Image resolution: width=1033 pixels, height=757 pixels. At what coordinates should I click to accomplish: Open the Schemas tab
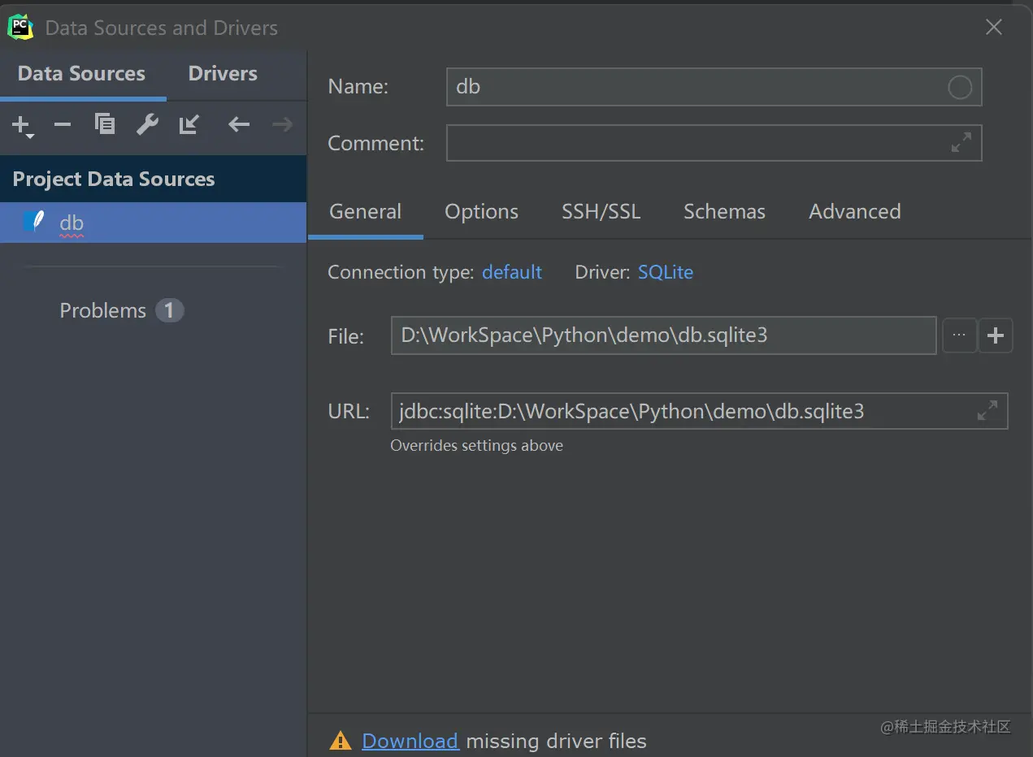pos(724,212)
